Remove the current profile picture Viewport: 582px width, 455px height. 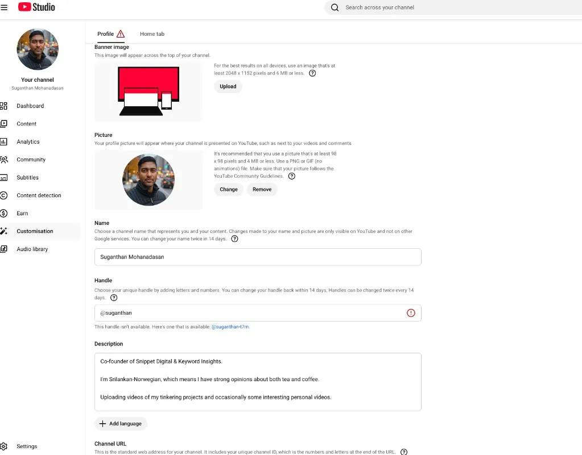coord(262,190)
